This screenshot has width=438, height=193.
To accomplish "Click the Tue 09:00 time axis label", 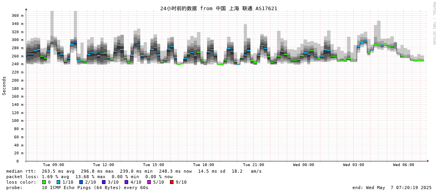I will (54, 165).
